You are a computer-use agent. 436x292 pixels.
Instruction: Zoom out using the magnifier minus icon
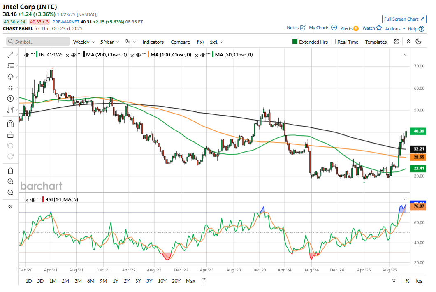click(11, 192)
